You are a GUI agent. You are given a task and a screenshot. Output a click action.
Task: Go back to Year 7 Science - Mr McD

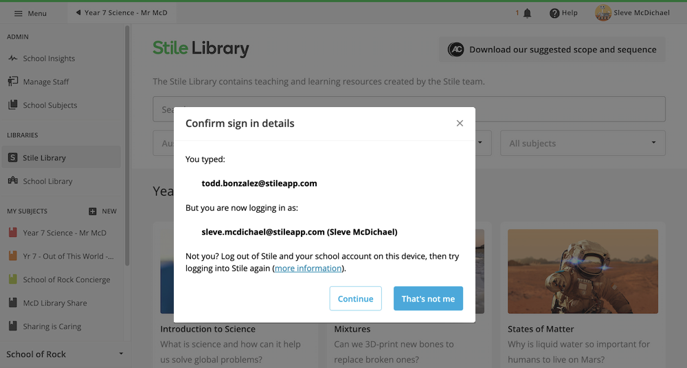[122, 13]
